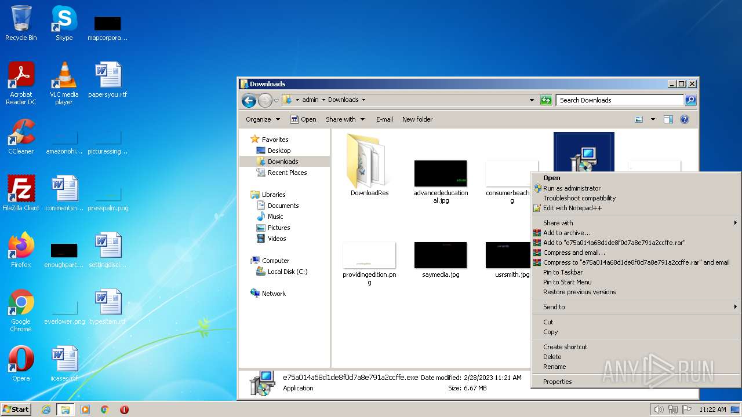
Task: Expand Share with context submenu
Action: coord(636,223)
